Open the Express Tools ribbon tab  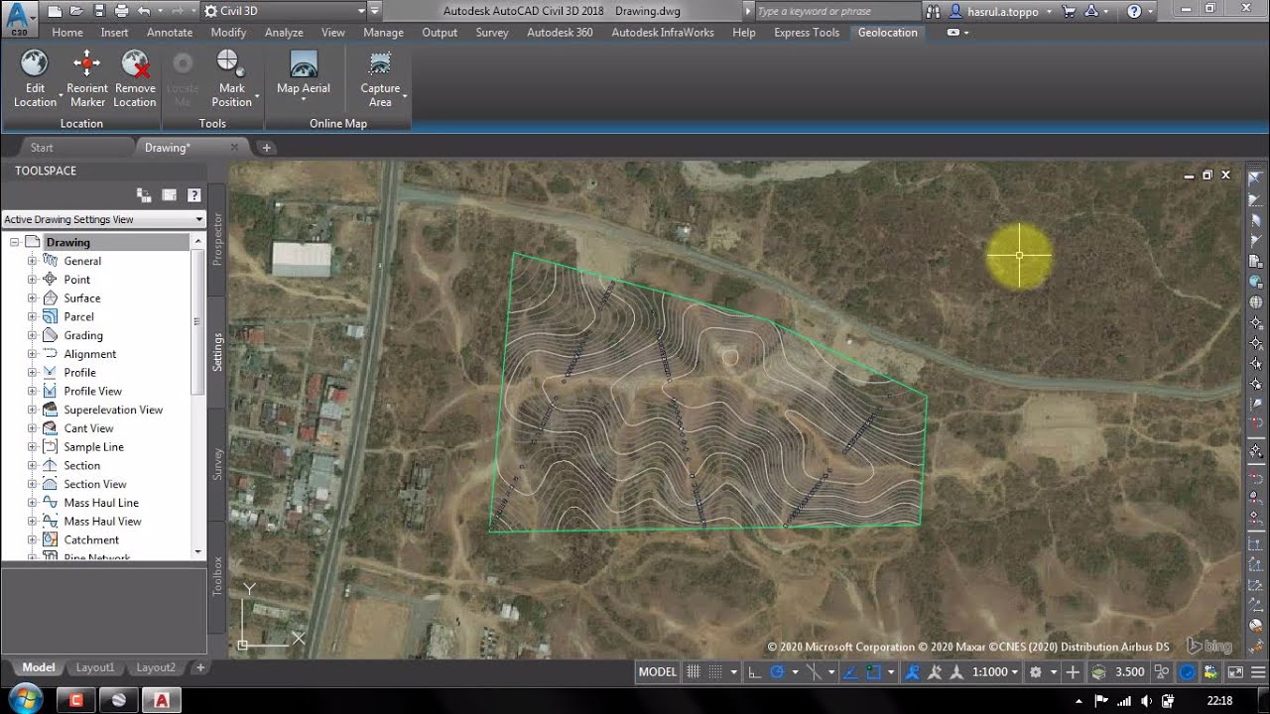(807, 32)
